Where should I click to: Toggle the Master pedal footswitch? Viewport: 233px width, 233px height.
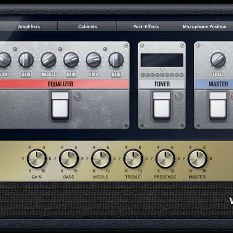(218, 106)
